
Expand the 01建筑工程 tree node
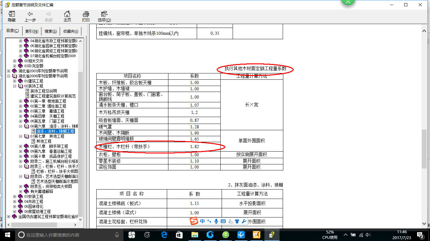click(x=15, y=81)
